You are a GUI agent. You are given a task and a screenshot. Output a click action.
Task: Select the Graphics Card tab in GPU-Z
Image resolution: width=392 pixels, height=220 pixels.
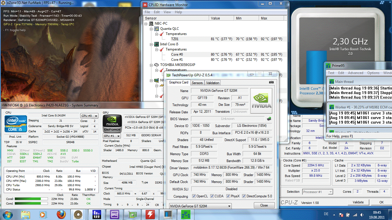[x=179, y=82]
